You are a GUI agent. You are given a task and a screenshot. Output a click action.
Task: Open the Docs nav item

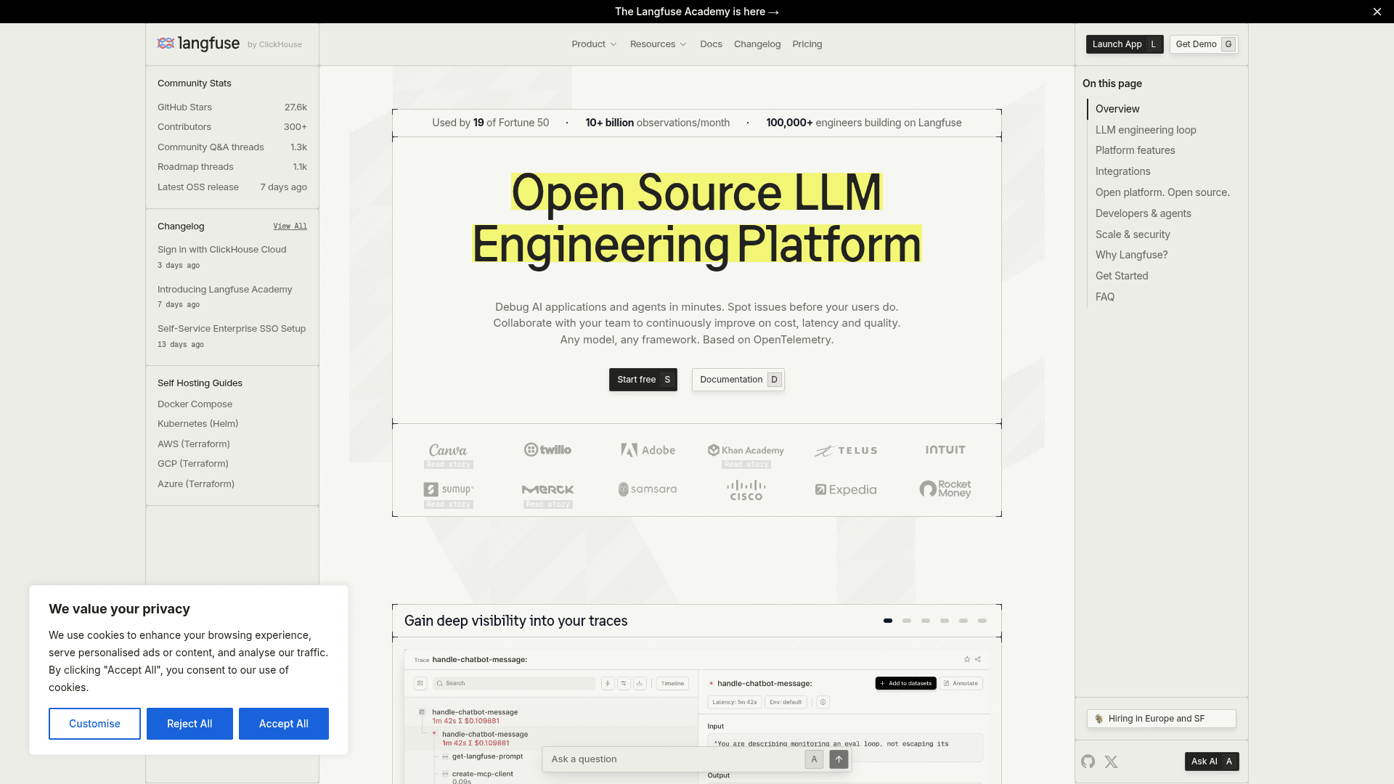711,44
